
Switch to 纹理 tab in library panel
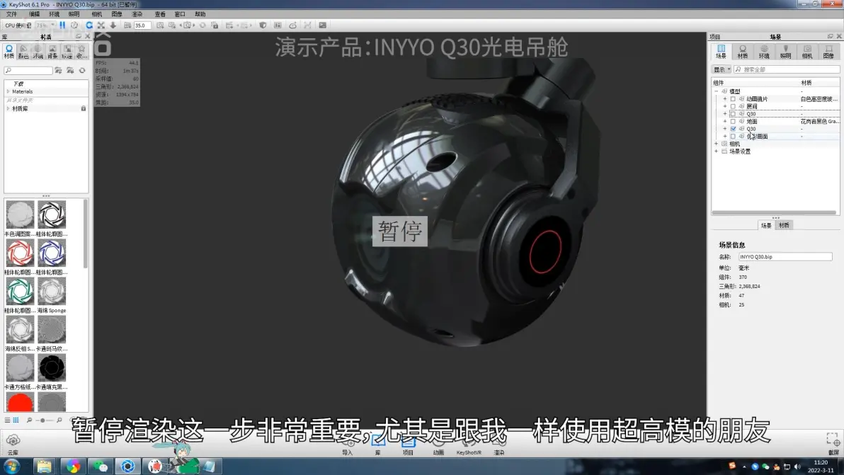(67, 52)
